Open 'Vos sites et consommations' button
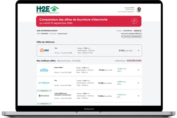 pyautogui.click(x=132, y=37)
